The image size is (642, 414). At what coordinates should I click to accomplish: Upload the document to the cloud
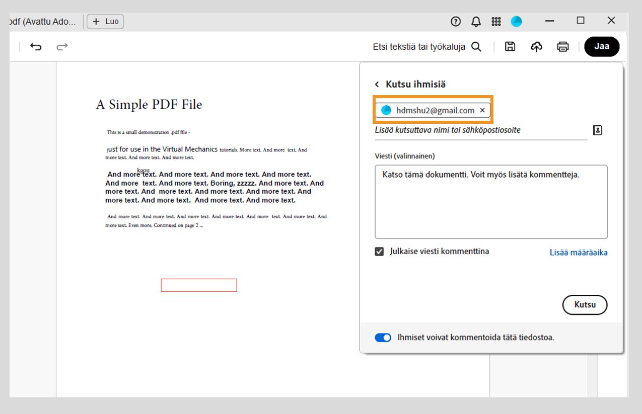point(536,46)
